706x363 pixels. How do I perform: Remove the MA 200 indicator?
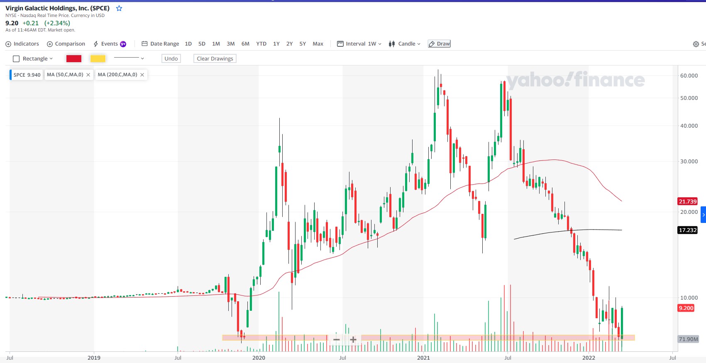click(x=142, y=75)
